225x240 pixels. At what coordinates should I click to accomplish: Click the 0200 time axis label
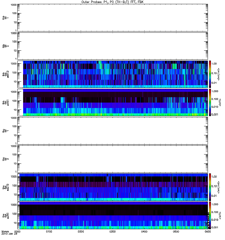(x=81, y=232)
